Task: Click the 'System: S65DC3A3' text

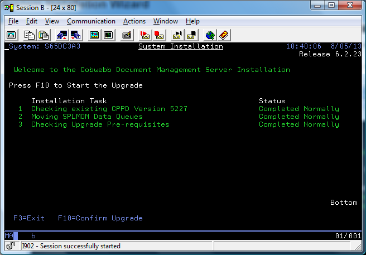Action: (x=45, y=46)
